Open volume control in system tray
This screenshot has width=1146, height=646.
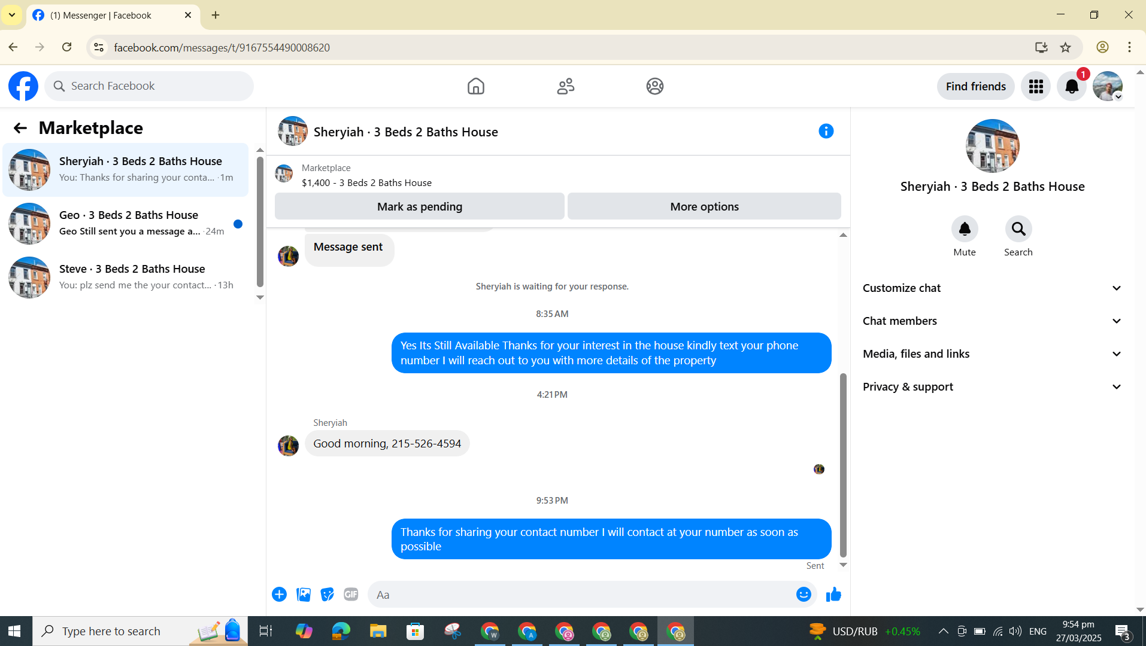click(1015, 631)
